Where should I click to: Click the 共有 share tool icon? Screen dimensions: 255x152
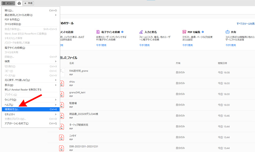point(228,32)
